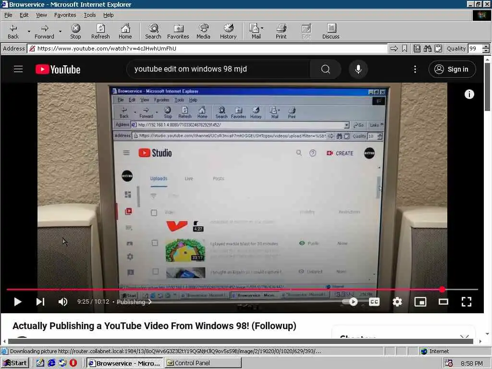Image resolution: width=492 pixels, height=369 pixels.
Task: Open the Discuss toolbar button
Action: click(x=331, y=31)
